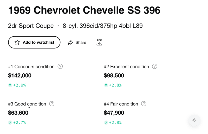This screenshot has height=134, width=208.
Task: Open help for #3 Good condition
Action: click(x=52, y=104)
